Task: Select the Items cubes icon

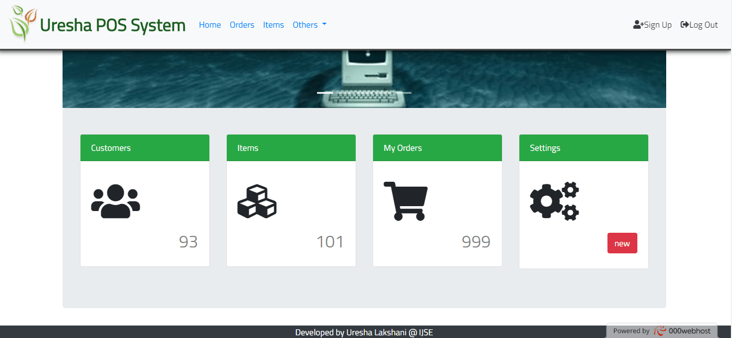Action: click(257, 201)
